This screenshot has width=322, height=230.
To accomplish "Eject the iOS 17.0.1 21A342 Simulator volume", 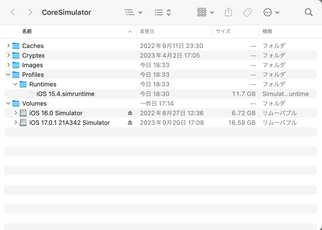I will pyautogui.click(x=130, y=123).
